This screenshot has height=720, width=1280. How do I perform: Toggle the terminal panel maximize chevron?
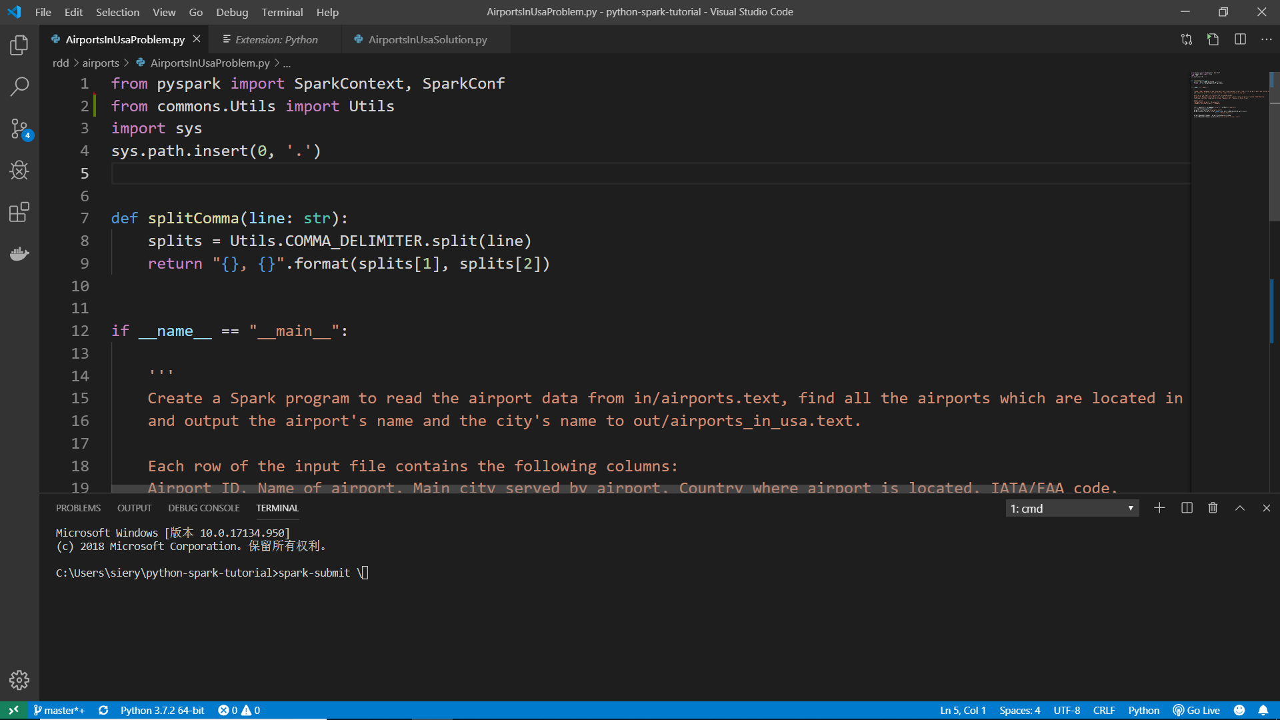pyautogui.click(x=1239, y=507)
